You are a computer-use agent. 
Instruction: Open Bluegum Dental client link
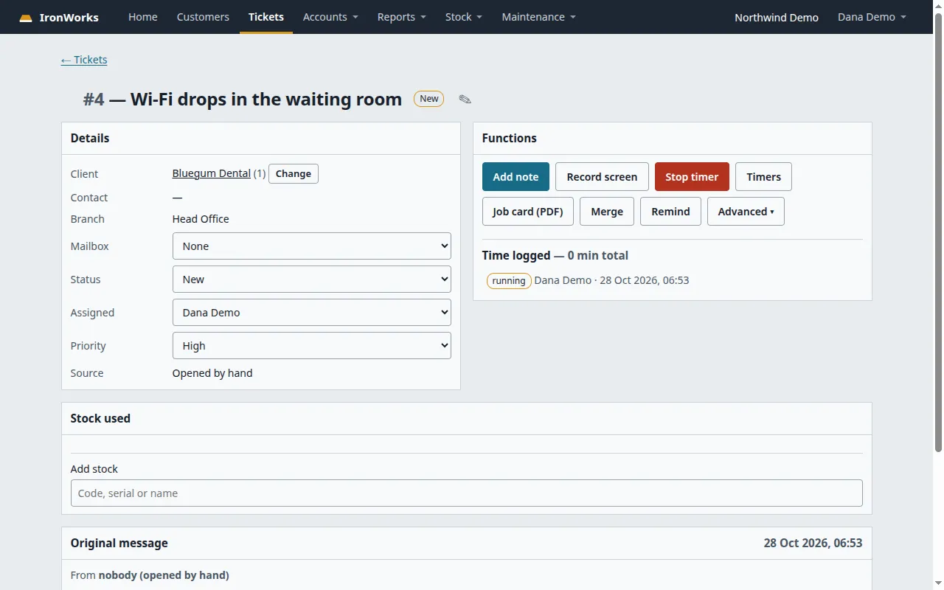click(212, 173)
